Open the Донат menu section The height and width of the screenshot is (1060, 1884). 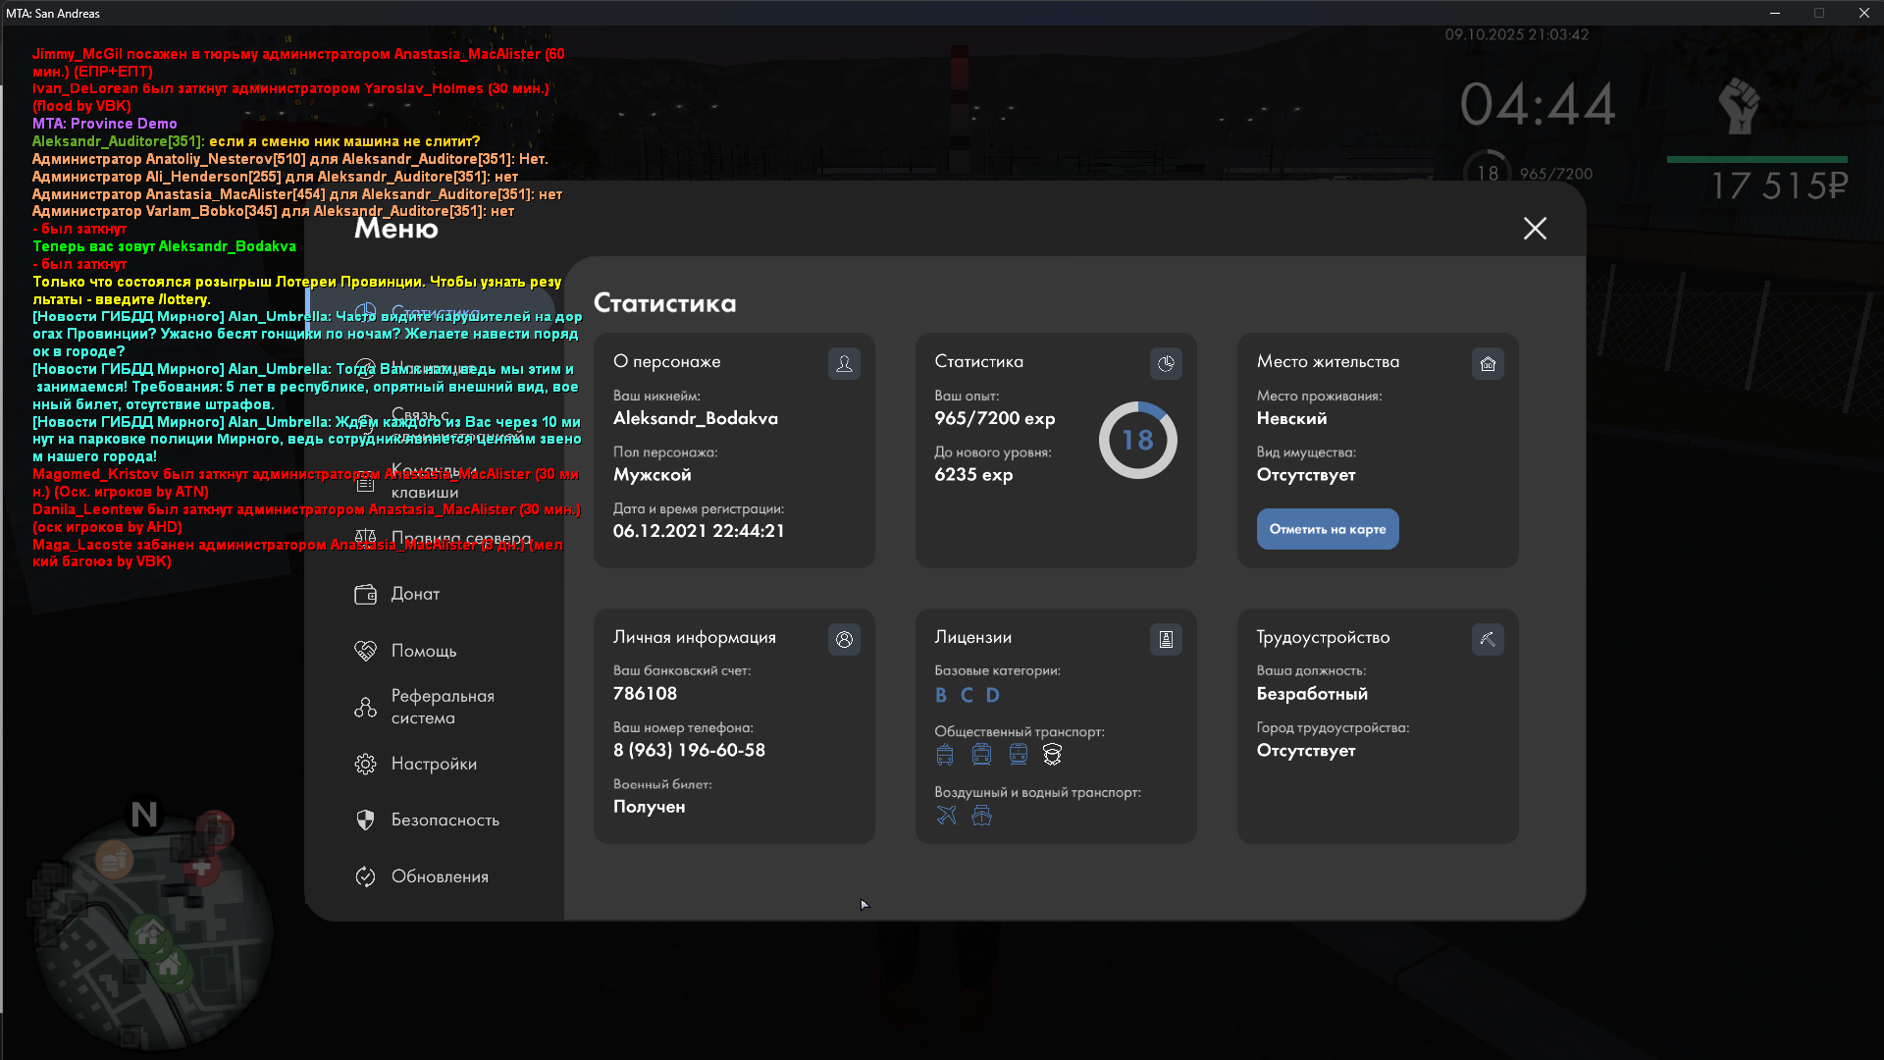tap(415, 594)
